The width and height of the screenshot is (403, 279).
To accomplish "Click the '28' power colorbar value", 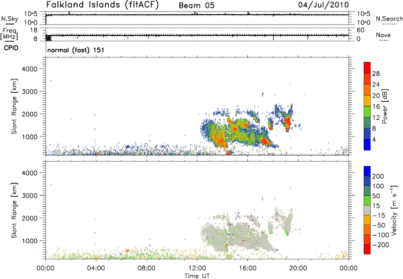I will point(376,74).
